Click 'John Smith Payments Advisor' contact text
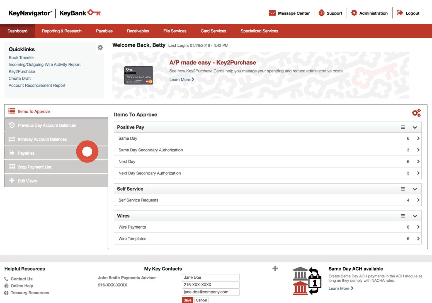The width and height of the screenshot is (432, 303). coord(127,278)
